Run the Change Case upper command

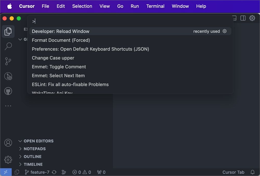130,58
